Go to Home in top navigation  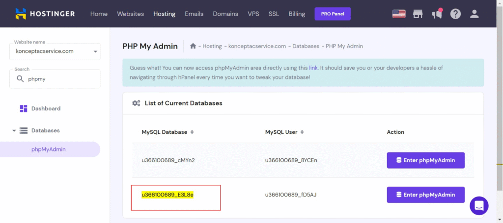tap(99, 14)
